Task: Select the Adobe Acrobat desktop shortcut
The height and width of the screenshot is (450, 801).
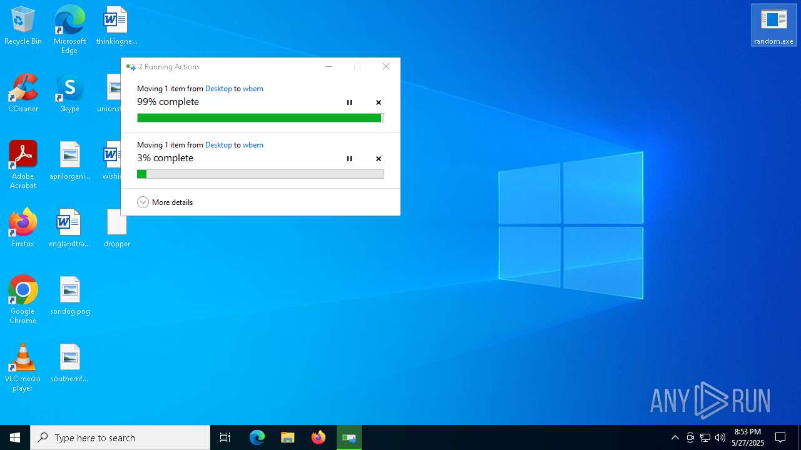Action: click(x=23, y=165)
